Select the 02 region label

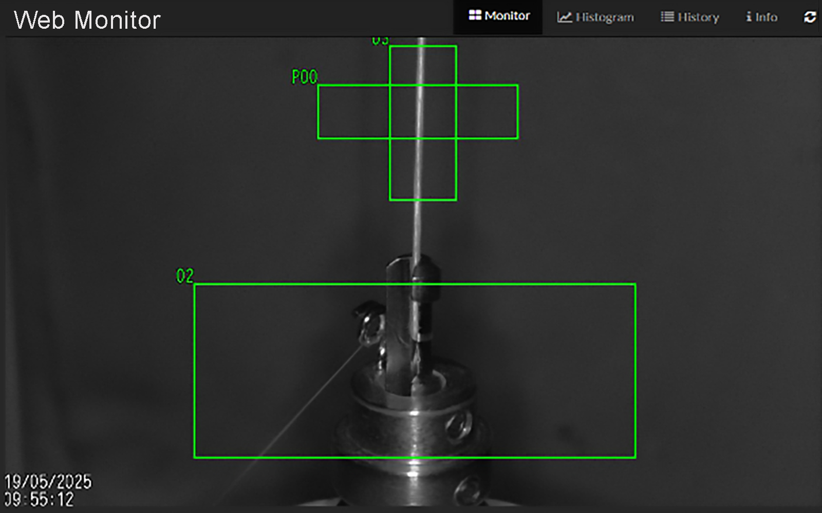pyautogui.click(x=185, y=276)
